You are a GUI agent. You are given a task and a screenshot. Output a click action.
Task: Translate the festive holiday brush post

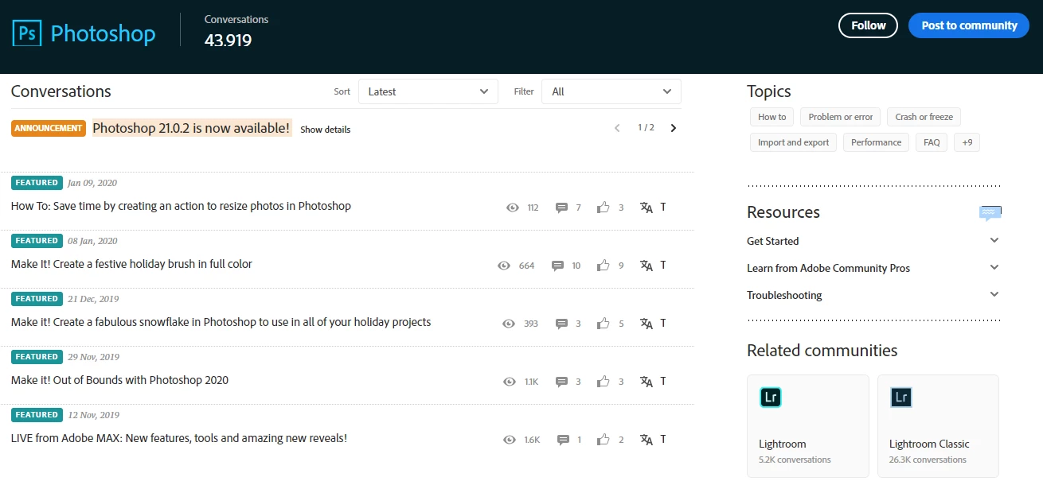[x=647, y=266]
